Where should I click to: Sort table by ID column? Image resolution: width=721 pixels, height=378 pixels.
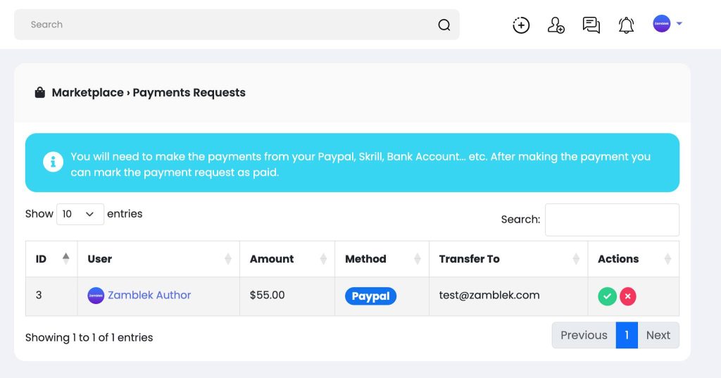(x=51, y=259)
